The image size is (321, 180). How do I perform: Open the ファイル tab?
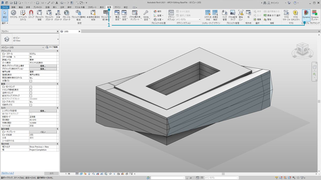coord(5,7)
